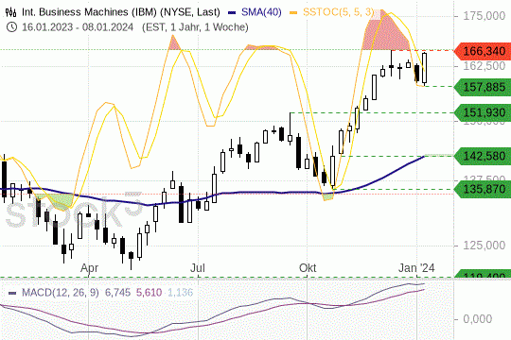Select the green 135,870 price level tag

tap(483, 189)
